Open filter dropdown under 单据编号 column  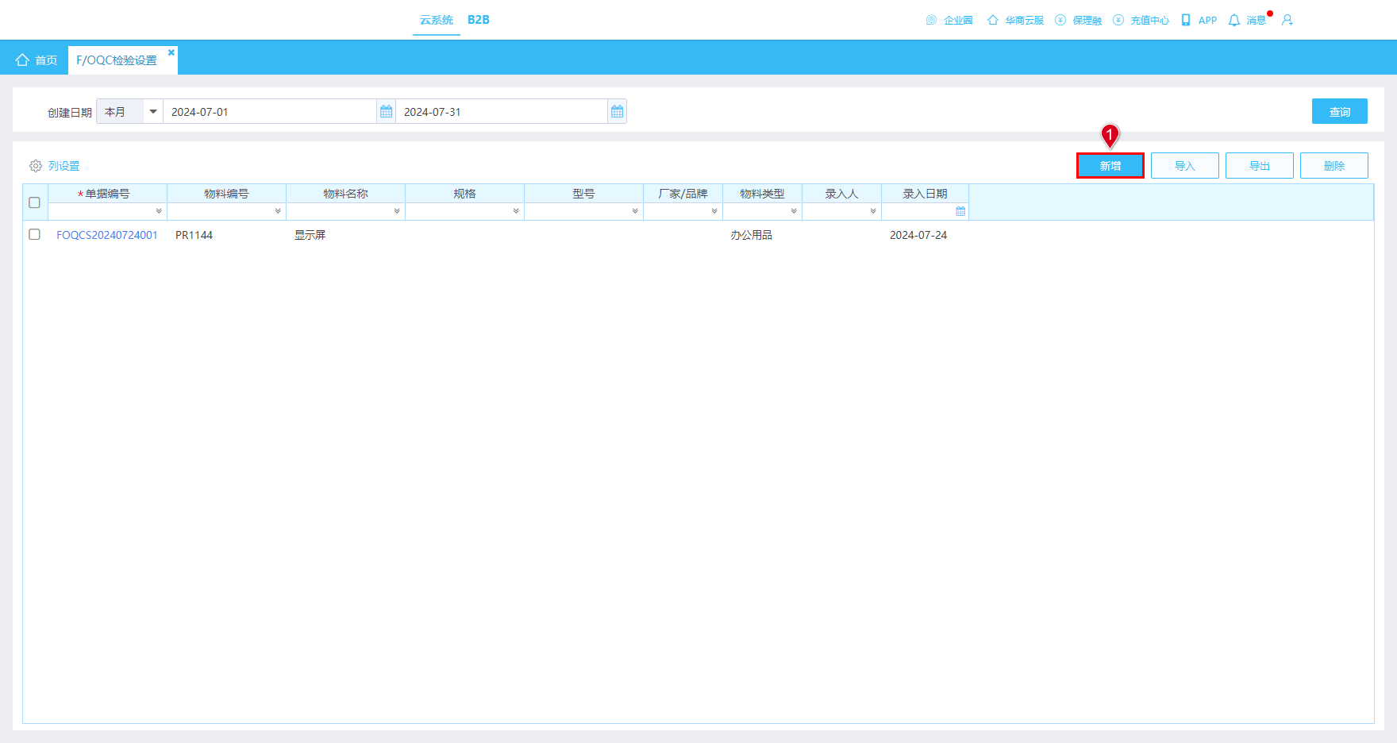point(159,211)
